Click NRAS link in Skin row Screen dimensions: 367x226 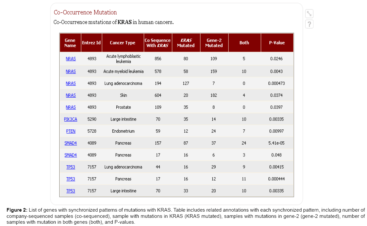point(71,95)
